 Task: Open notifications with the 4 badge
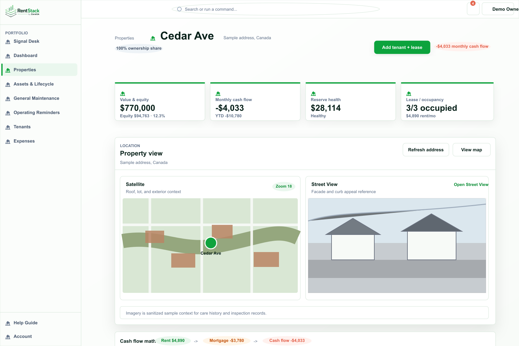tap(473, 9)
